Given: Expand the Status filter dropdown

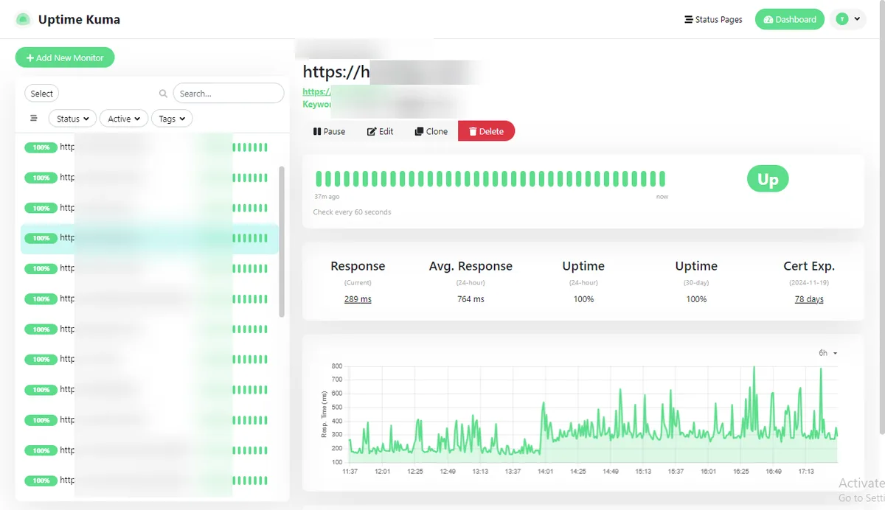Looking at the screenshot, I should pos(72,119).
